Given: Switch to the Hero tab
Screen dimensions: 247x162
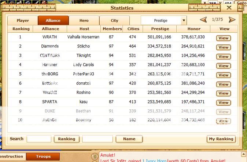Looking at the screenshot, I should (x=84, y=21).
